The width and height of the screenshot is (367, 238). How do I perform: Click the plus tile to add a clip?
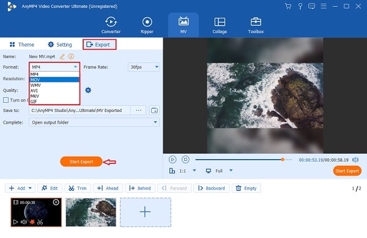146,212
